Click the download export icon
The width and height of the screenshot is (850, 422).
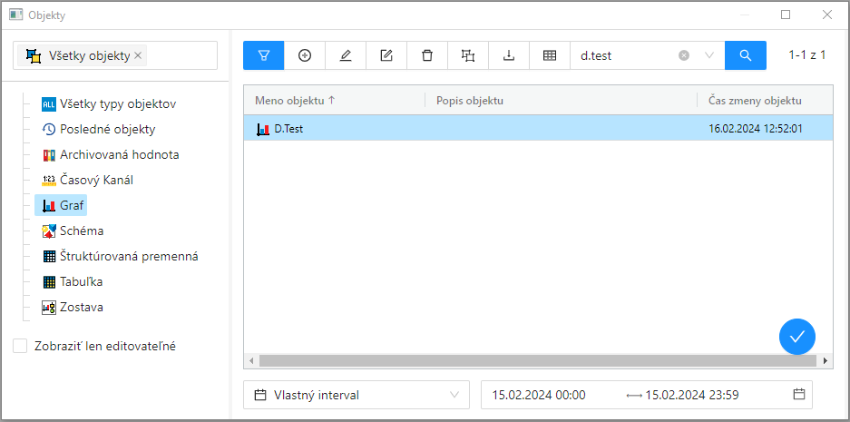509,55
